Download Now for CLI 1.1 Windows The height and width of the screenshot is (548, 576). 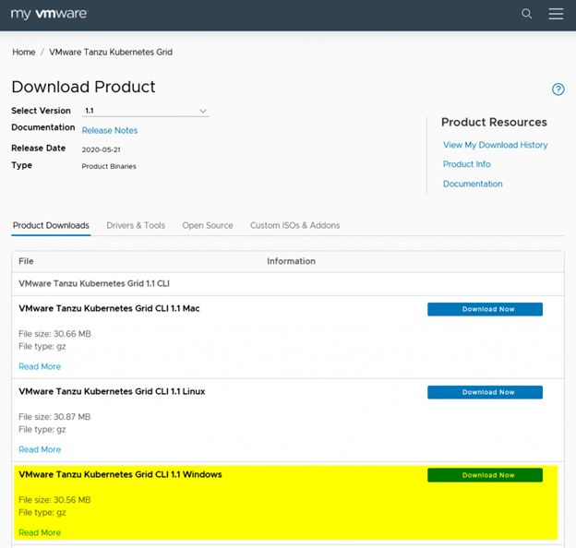485,475
